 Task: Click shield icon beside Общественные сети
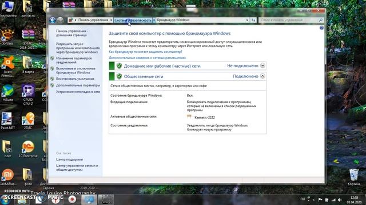click(x=120, y=76)
